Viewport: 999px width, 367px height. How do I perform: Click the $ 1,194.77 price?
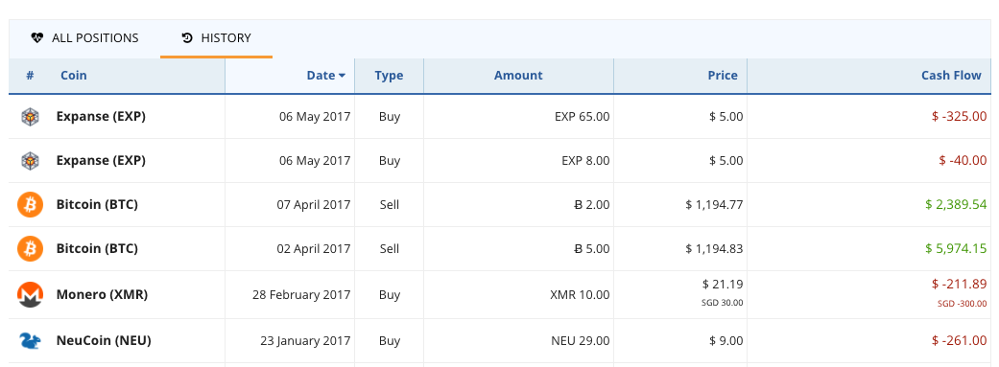coord(714,205)
